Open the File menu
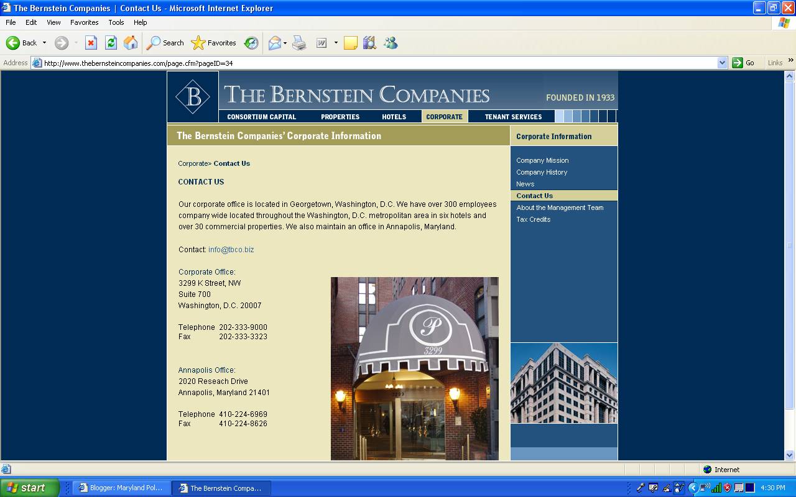Viewport: 796px width, 497px height. 11,22
